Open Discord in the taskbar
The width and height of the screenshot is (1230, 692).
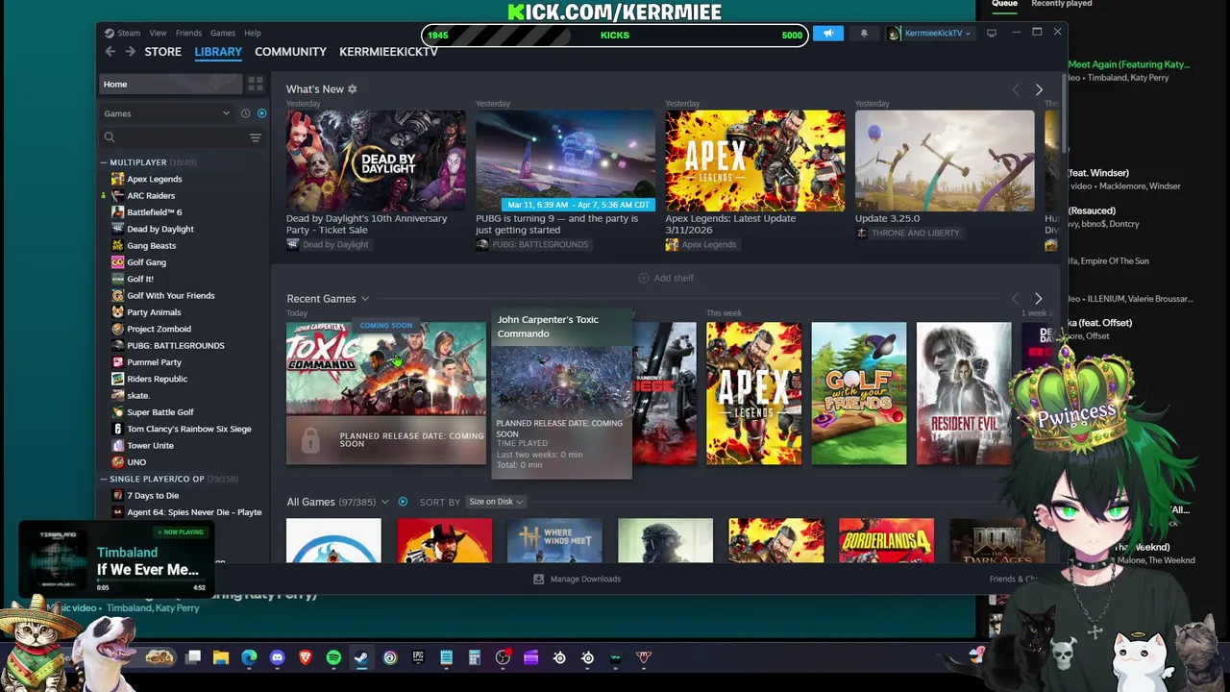pos(278,657)
